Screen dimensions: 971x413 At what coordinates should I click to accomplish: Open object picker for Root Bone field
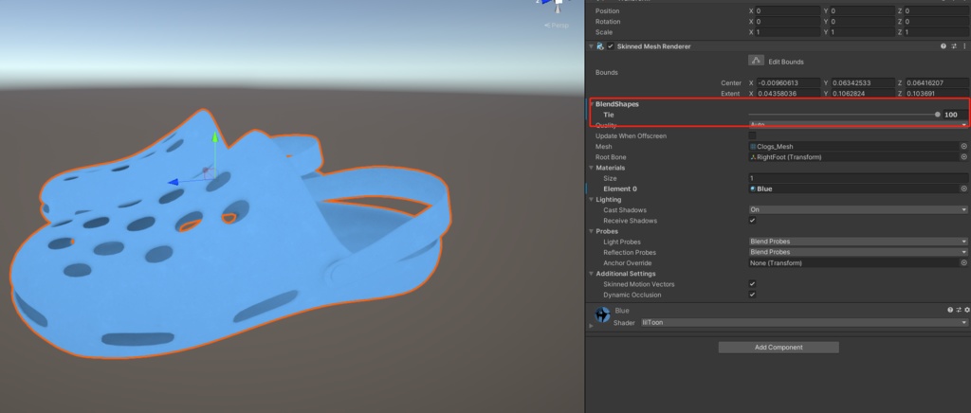pos(963,157)
